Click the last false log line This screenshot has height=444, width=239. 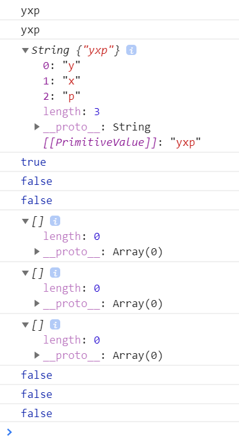coord(119,413)
